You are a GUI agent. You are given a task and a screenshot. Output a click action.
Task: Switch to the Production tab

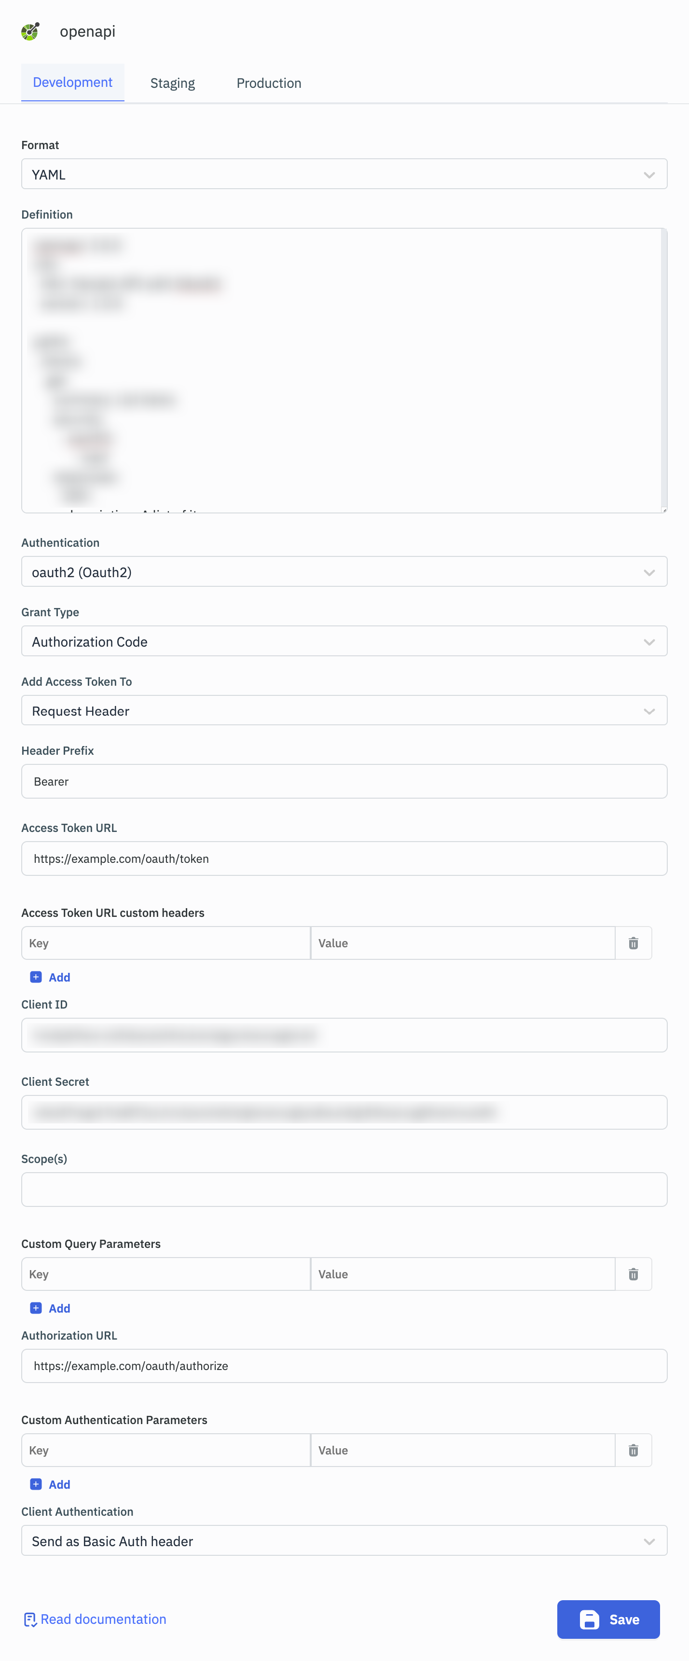pos(269,83)
